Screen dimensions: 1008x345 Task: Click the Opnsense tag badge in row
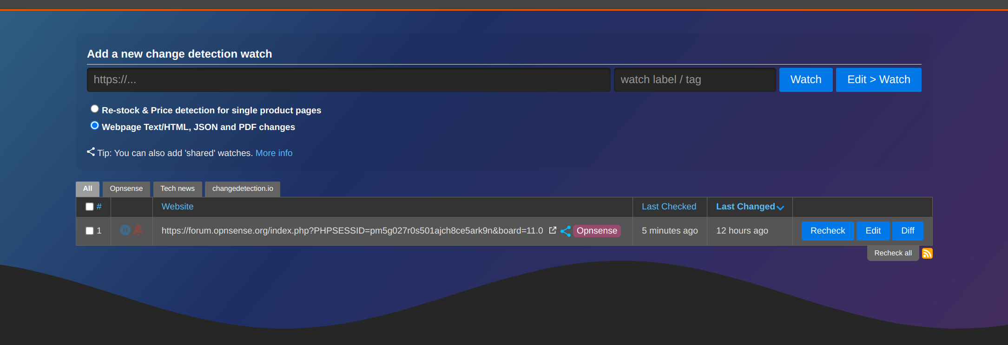597,231
